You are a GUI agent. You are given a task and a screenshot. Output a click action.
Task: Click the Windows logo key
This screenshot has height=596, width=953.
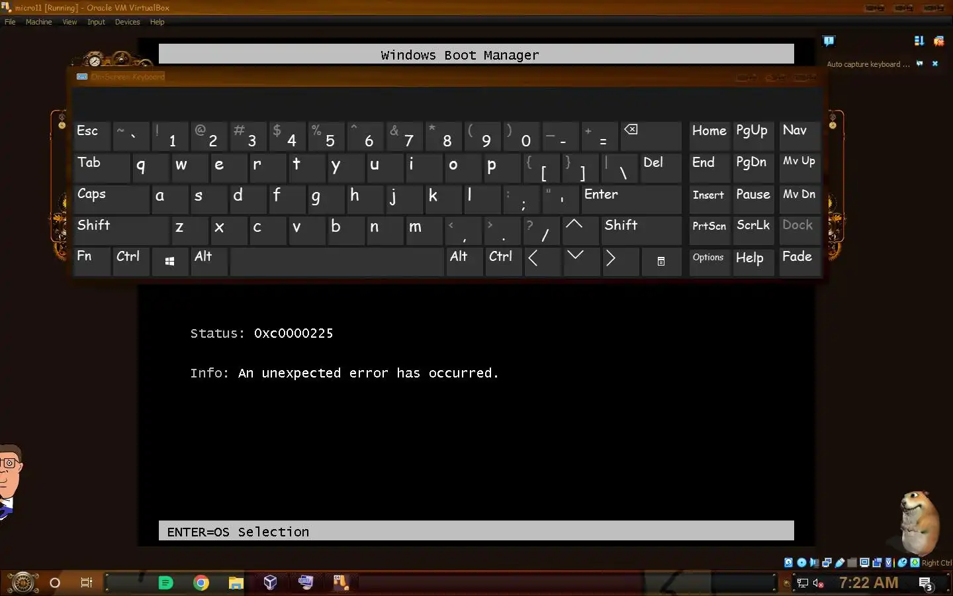[169, 262]
